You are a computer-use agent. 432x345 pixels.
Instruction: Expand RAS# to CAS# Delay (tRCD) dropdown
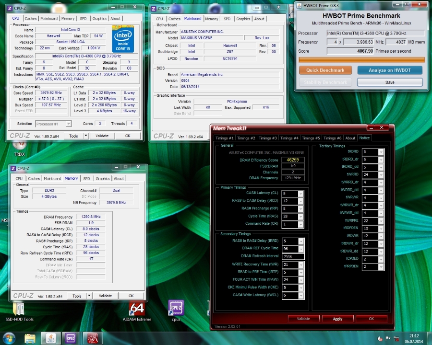[301, 201]
